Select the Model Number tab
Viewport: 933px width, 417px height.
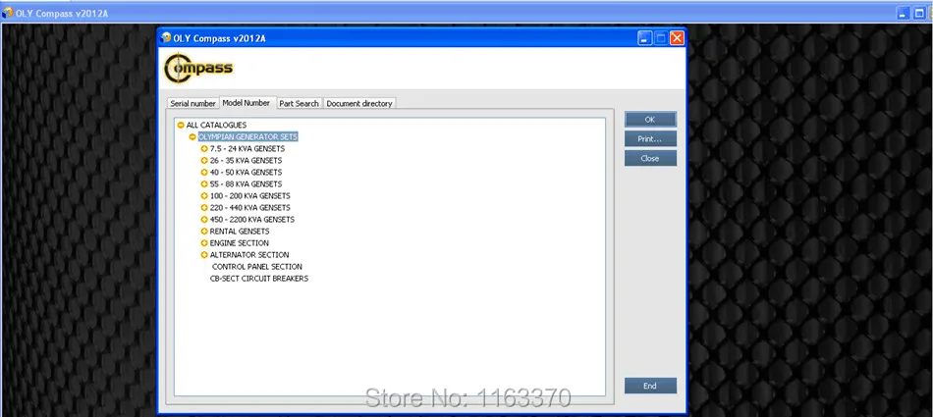247,103
